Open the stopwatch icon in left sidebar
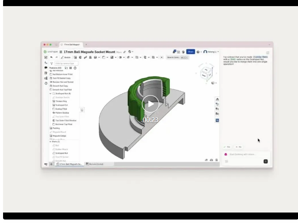 (x=46, y=83)
